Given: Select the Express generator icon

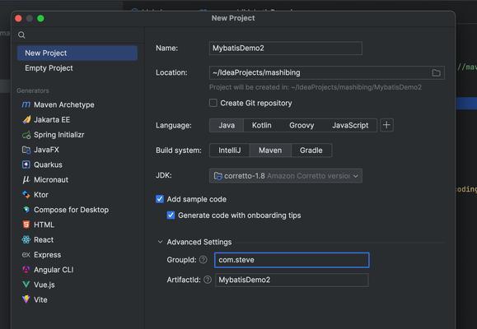Looking at the screenshot, I should 26,255.
